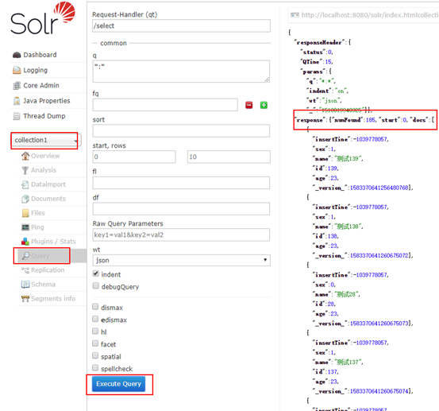Open the localhost:8080 solr request URL link

tap(370, 15)
